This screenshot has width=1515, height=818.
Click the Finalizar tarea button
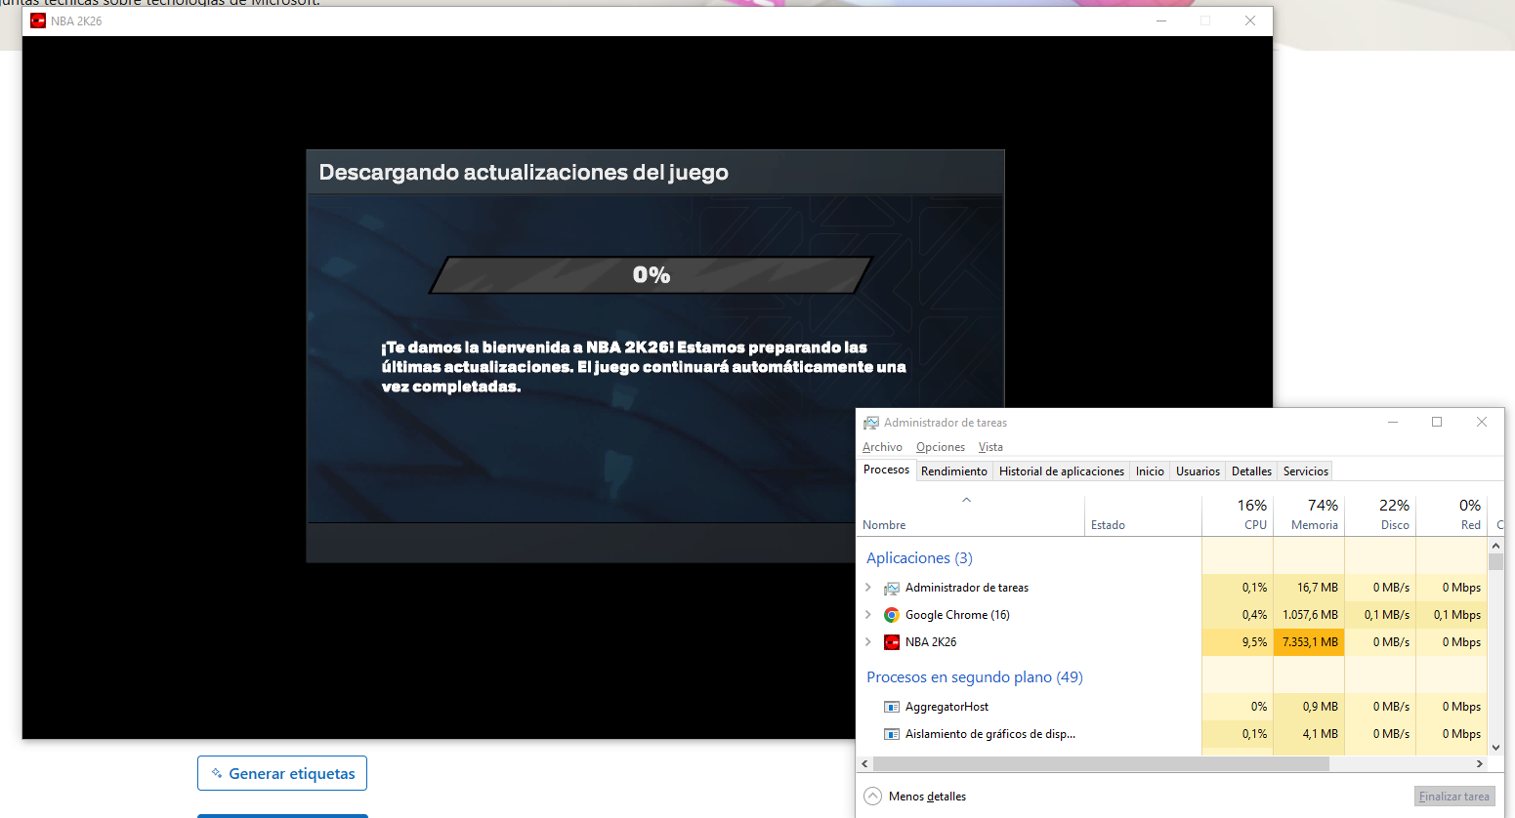point(1454,797)
